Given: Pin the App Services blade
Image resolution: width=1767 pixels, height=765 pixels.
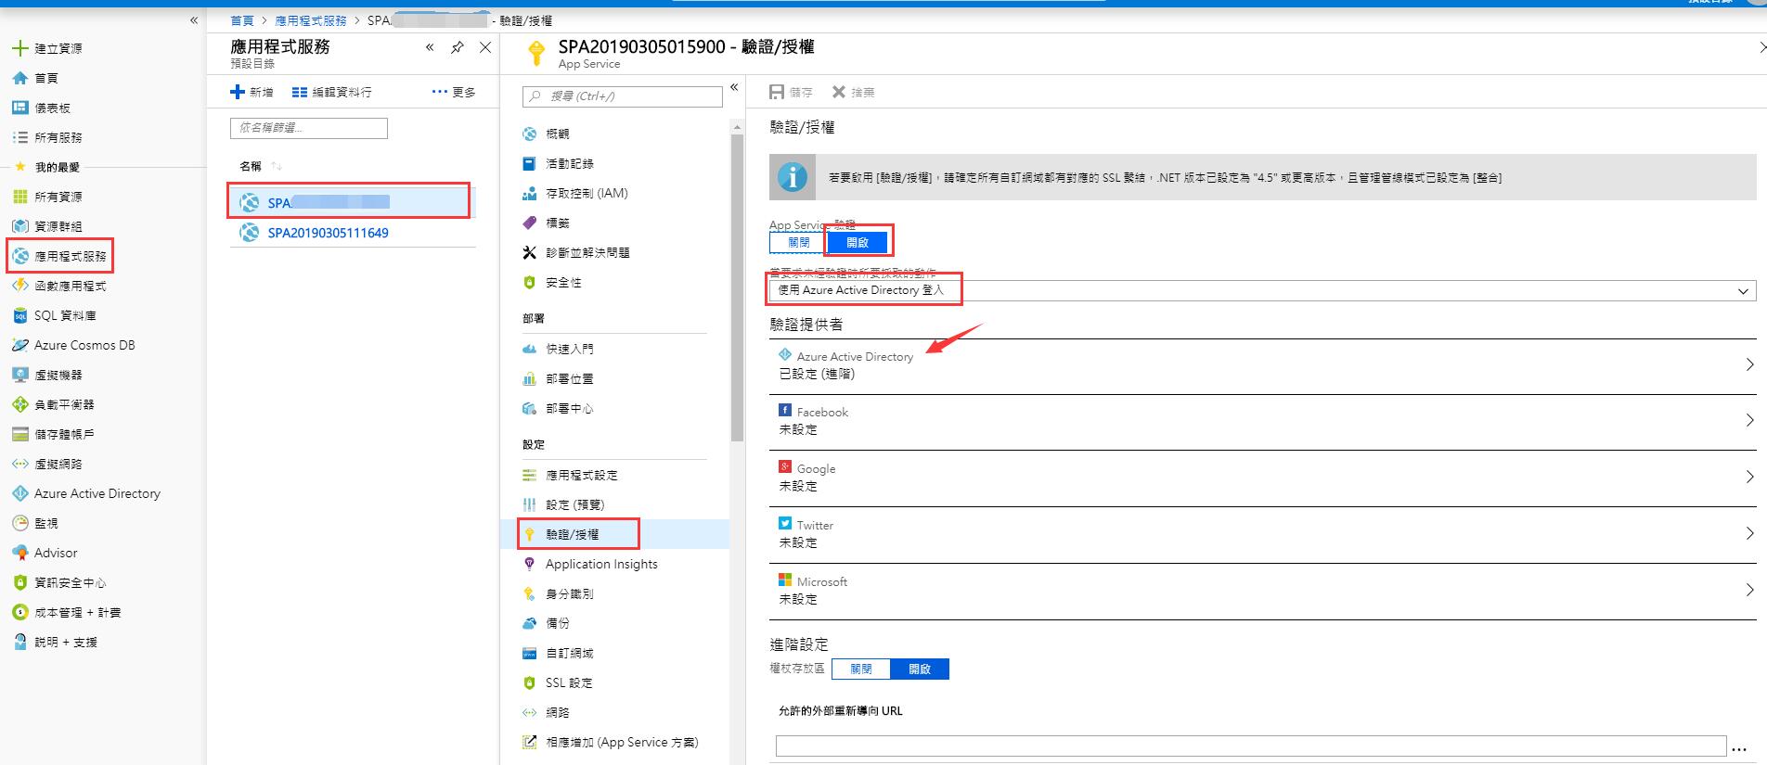Looking at the screenshot, I should (458, 47).
